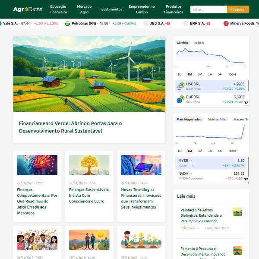The image size is (259, 259).
Task: Click the Pesquisar button
Action: coord(238,9)
